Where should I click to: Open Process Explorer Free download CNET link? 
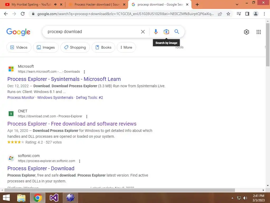[72, 124]
